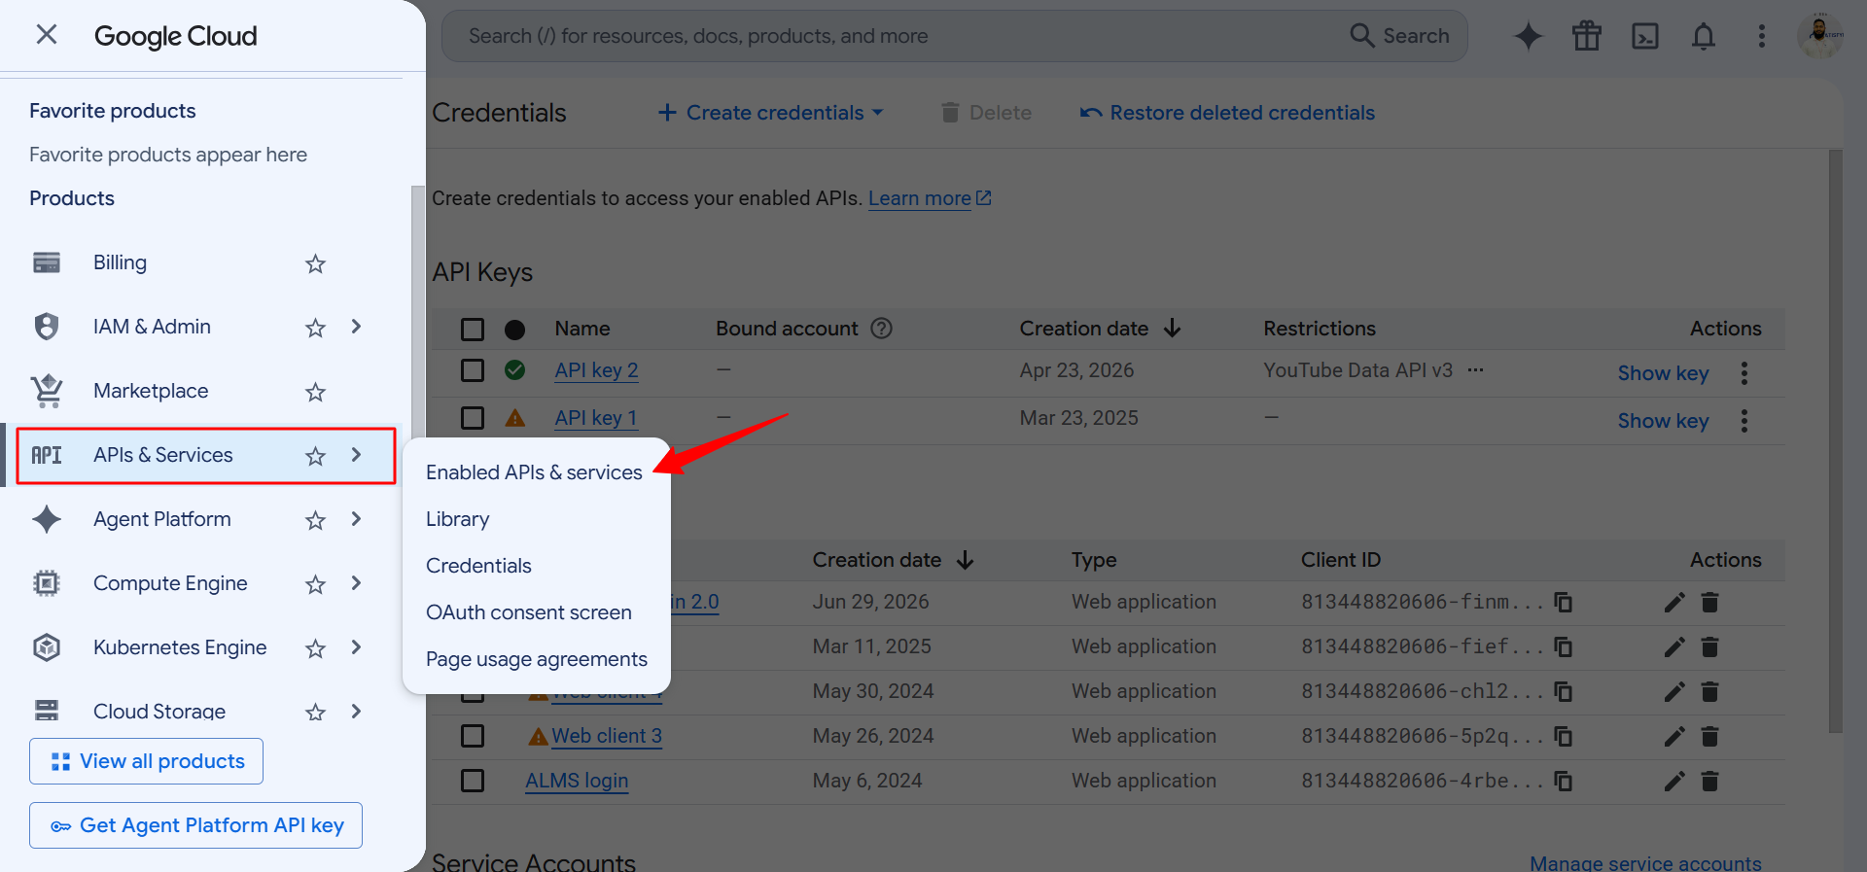1867x872 pixels.
Task: Pin APIs & Services with the star
Action: click(315, 456)
